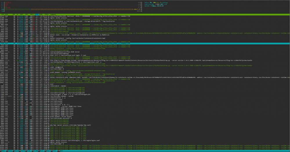Open the F6 SortBy menu
The image size is (290, 152).
35,151
